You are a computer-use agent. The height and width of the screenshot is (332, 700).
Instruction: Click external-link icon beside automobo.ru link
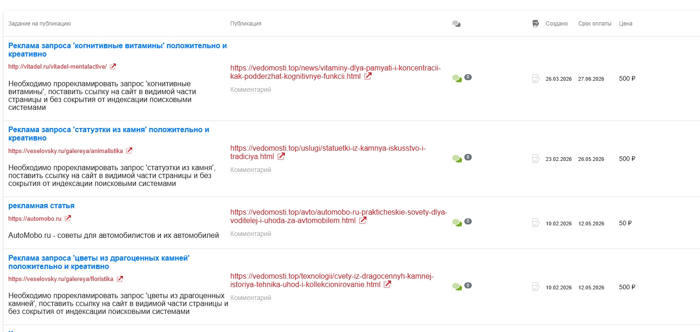click(68, 218)
